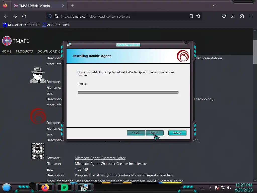
Task: Click the network tray icon
Action: pyautogui.click(x=223, y=188)
